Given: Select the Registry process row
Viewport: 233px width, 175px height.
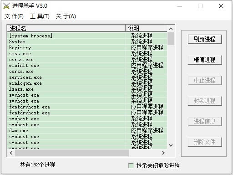Looking at the screenshot, I should pyautogui.click(x=87, y=47).
